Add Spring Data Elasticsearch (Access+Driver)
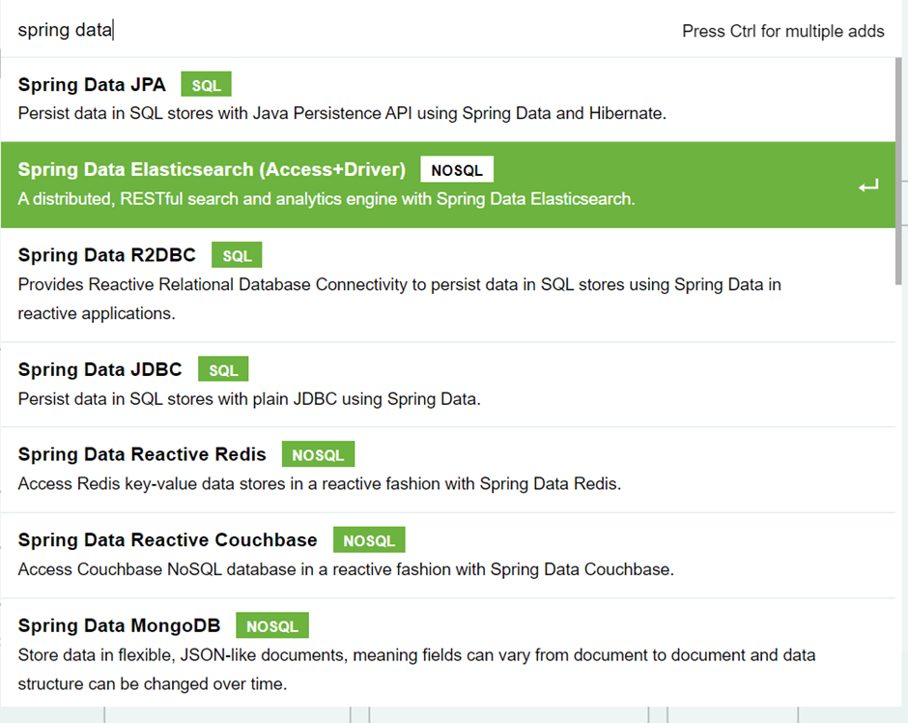The image size is (908, 723). pyautogui.click(x=448, y=185)
